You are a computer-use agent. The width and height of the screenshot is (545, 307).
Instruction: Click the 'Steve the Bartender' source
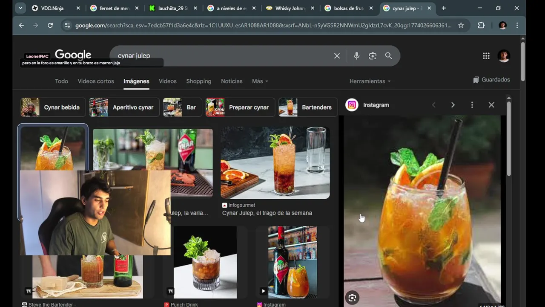point(52,304)
